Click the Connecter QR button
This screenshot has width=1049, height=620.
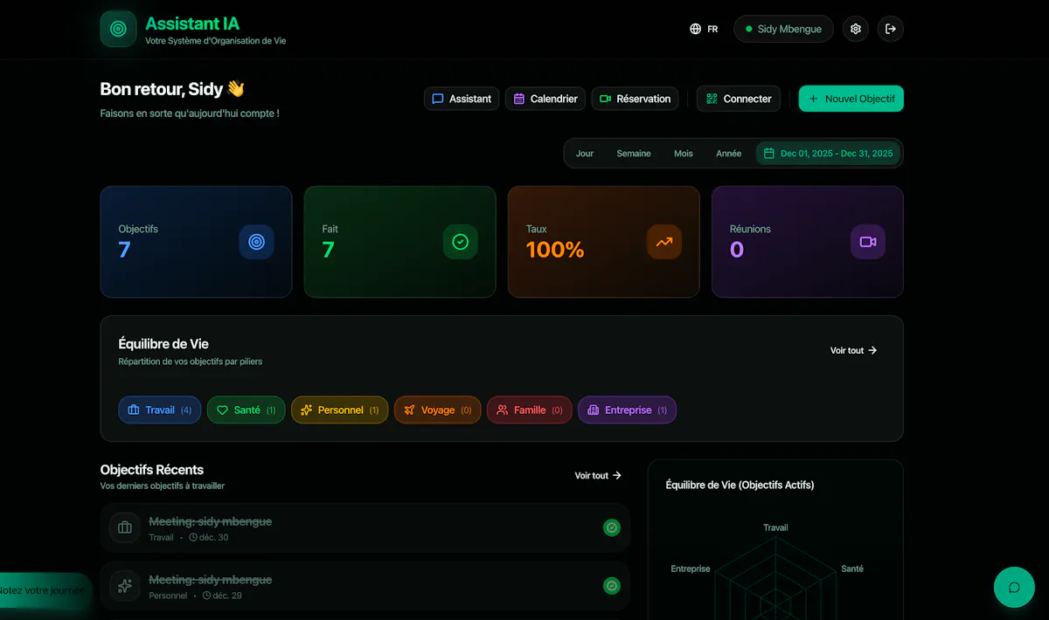pyautogui.click(x=739, y=99)
